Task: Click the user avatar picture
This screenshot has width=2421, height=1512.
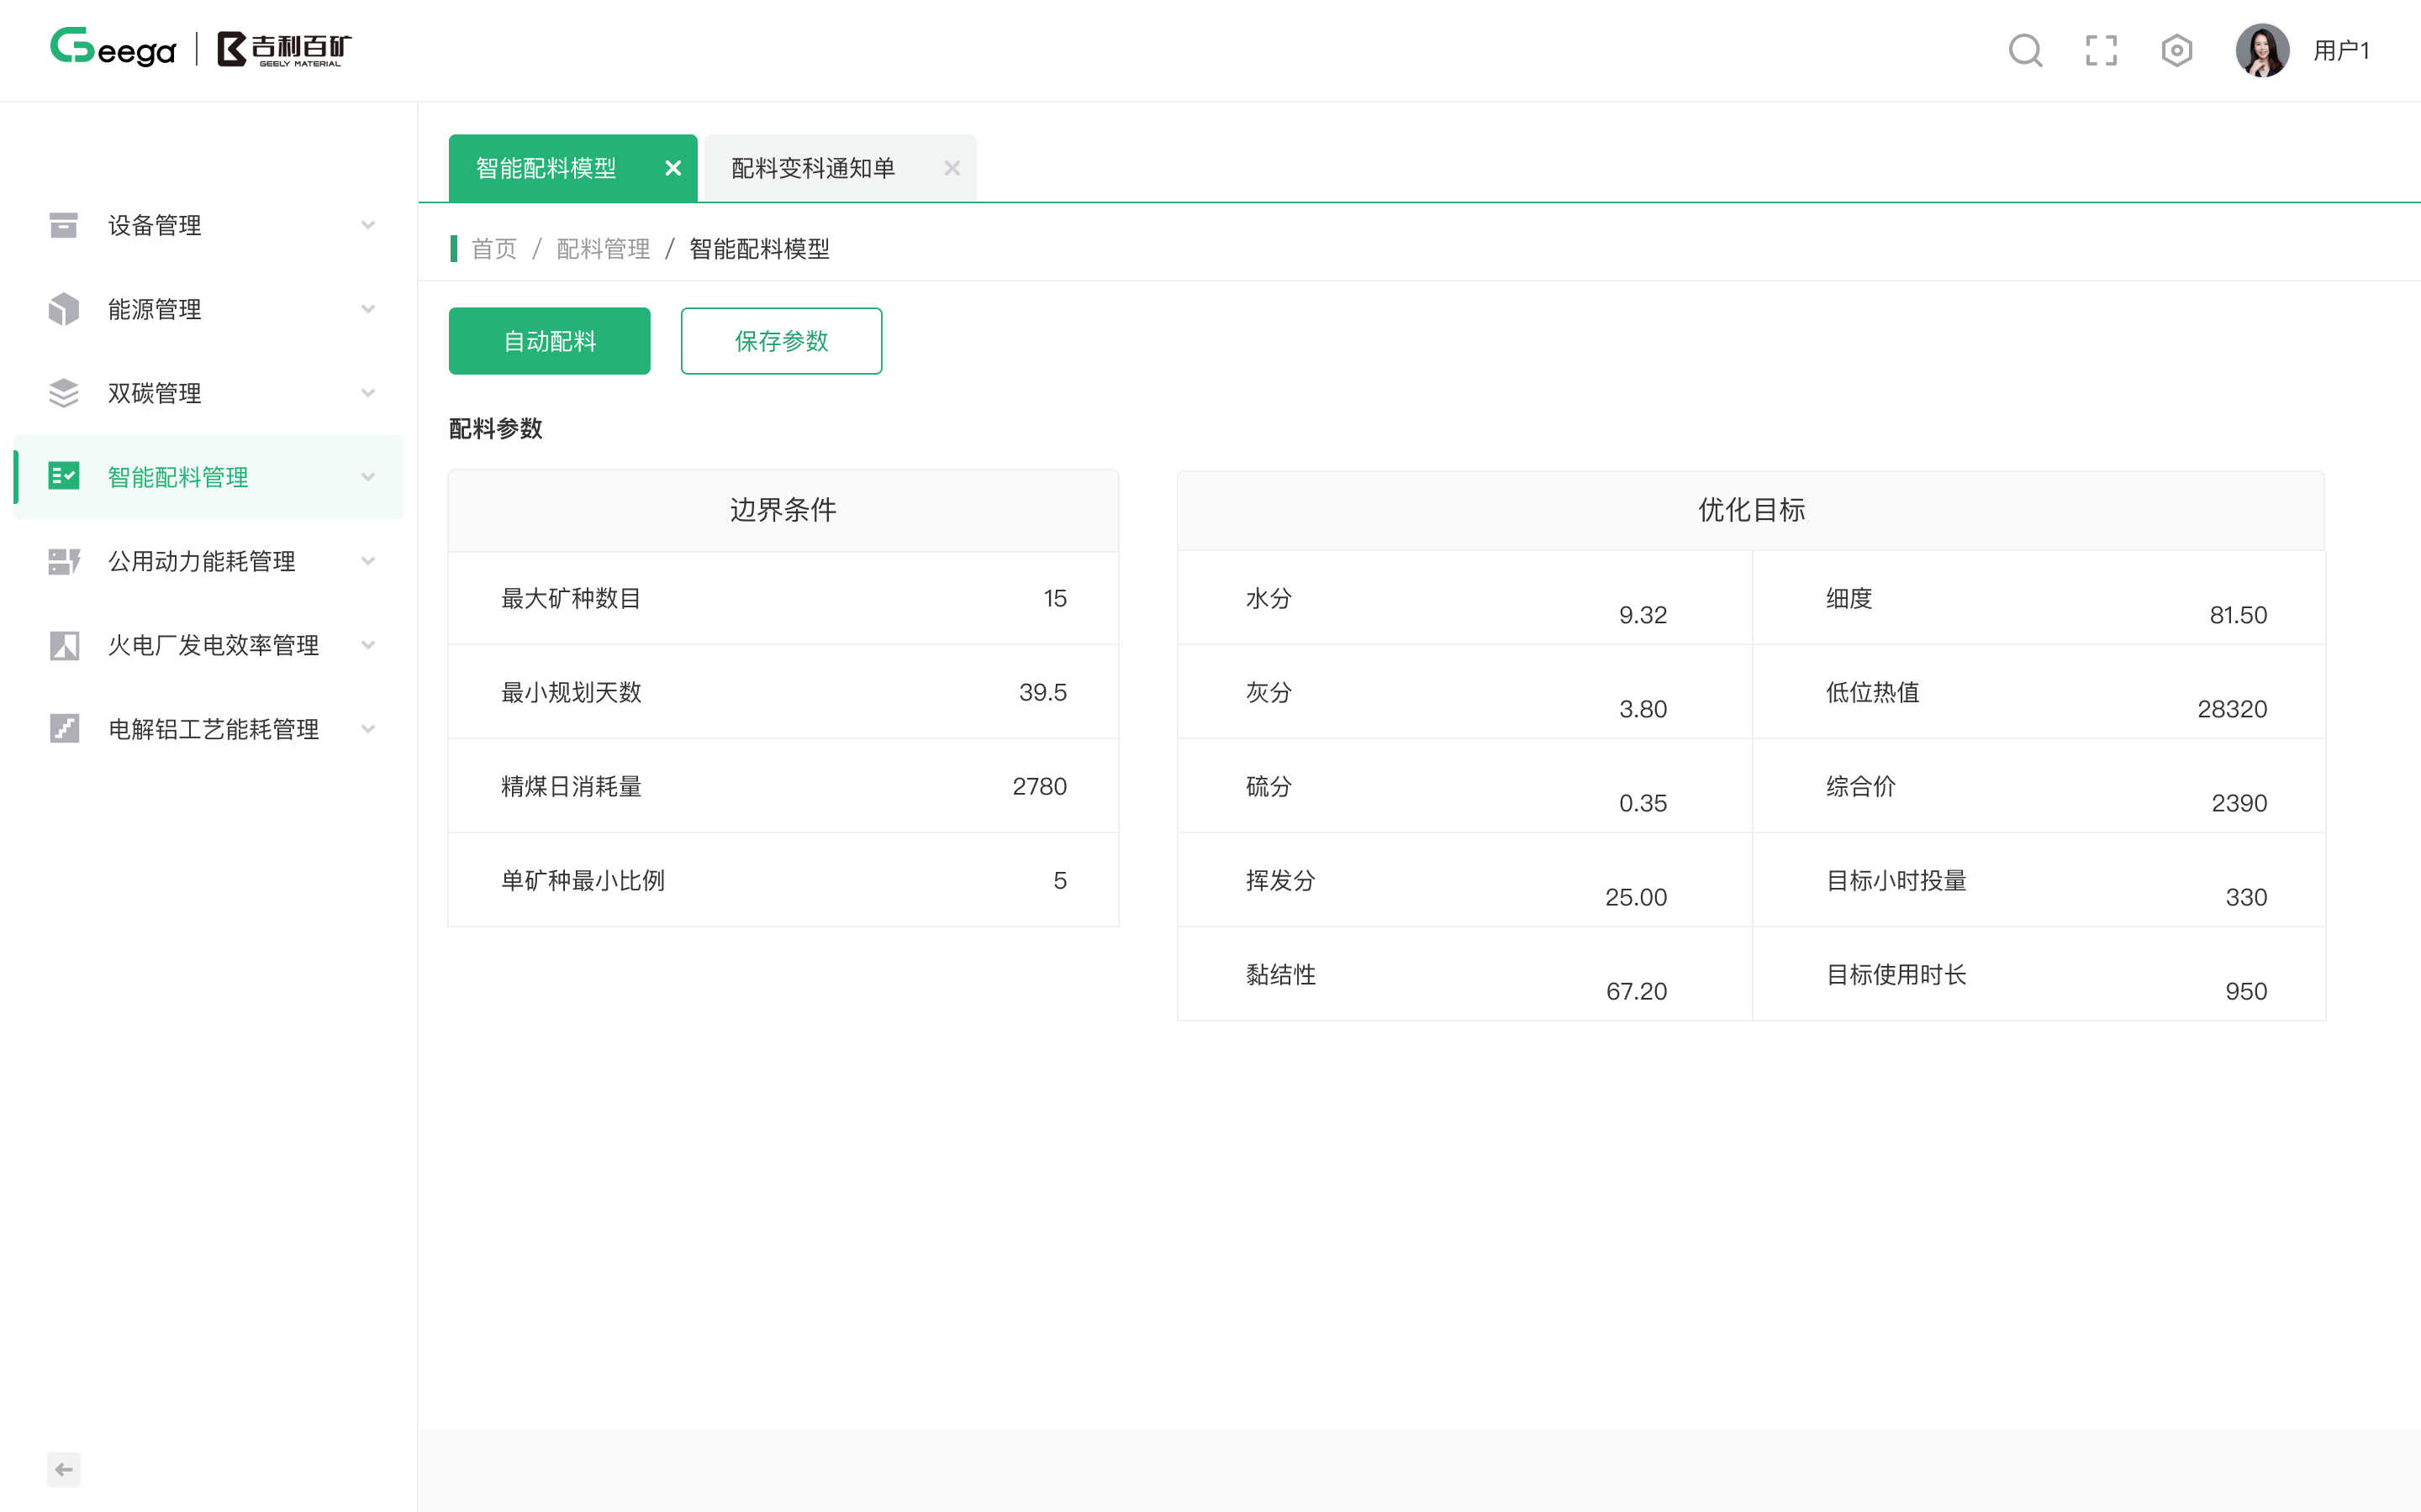Action: tap(2262, 50)
